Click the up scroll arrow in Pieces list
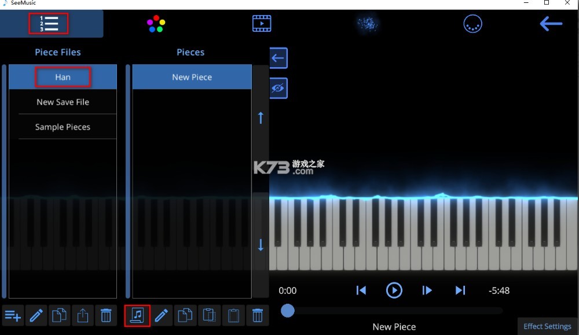Screen dimensions: 579x335 [260, 117]
